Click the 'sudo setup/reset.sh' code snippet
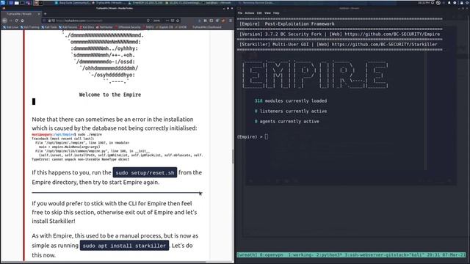 click(x=145, y=173)
